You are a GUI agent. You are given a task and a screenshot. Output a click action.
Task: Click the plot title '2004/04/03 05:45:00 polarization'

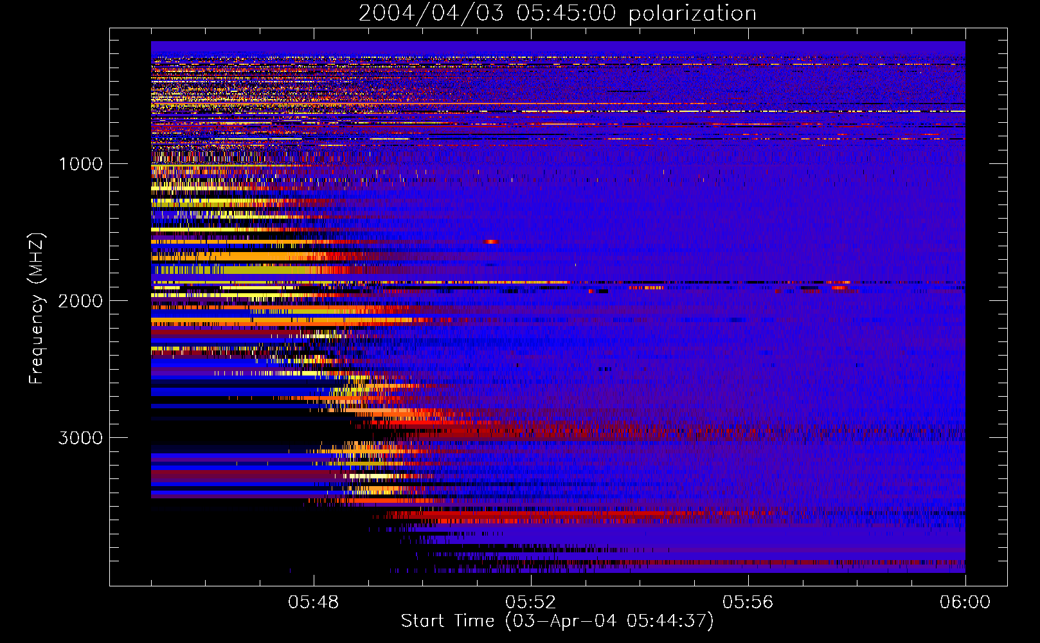[x=557, y=13]
